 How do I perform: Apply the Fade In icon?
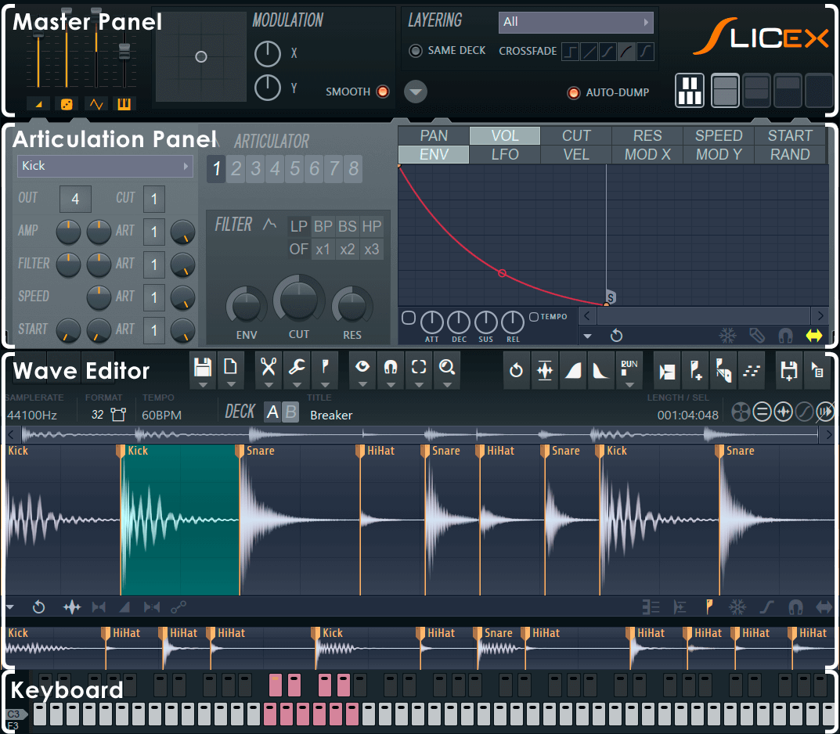click(573, 370)
